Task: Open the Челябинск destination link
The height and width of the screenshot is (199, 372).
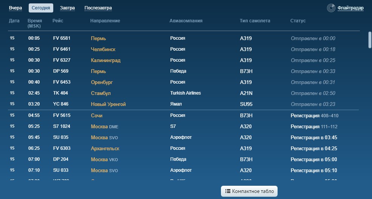Action: (103, 49)
